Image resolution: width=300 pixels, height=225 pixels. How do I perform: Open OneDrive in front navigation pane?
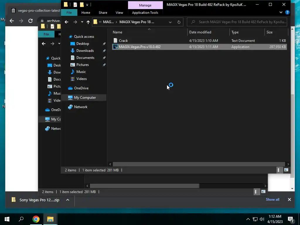coord(81,88)
